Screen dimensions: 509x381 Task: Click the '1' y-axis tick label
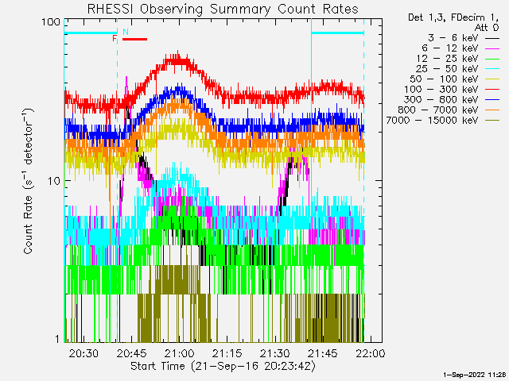[x=57, y=339]
